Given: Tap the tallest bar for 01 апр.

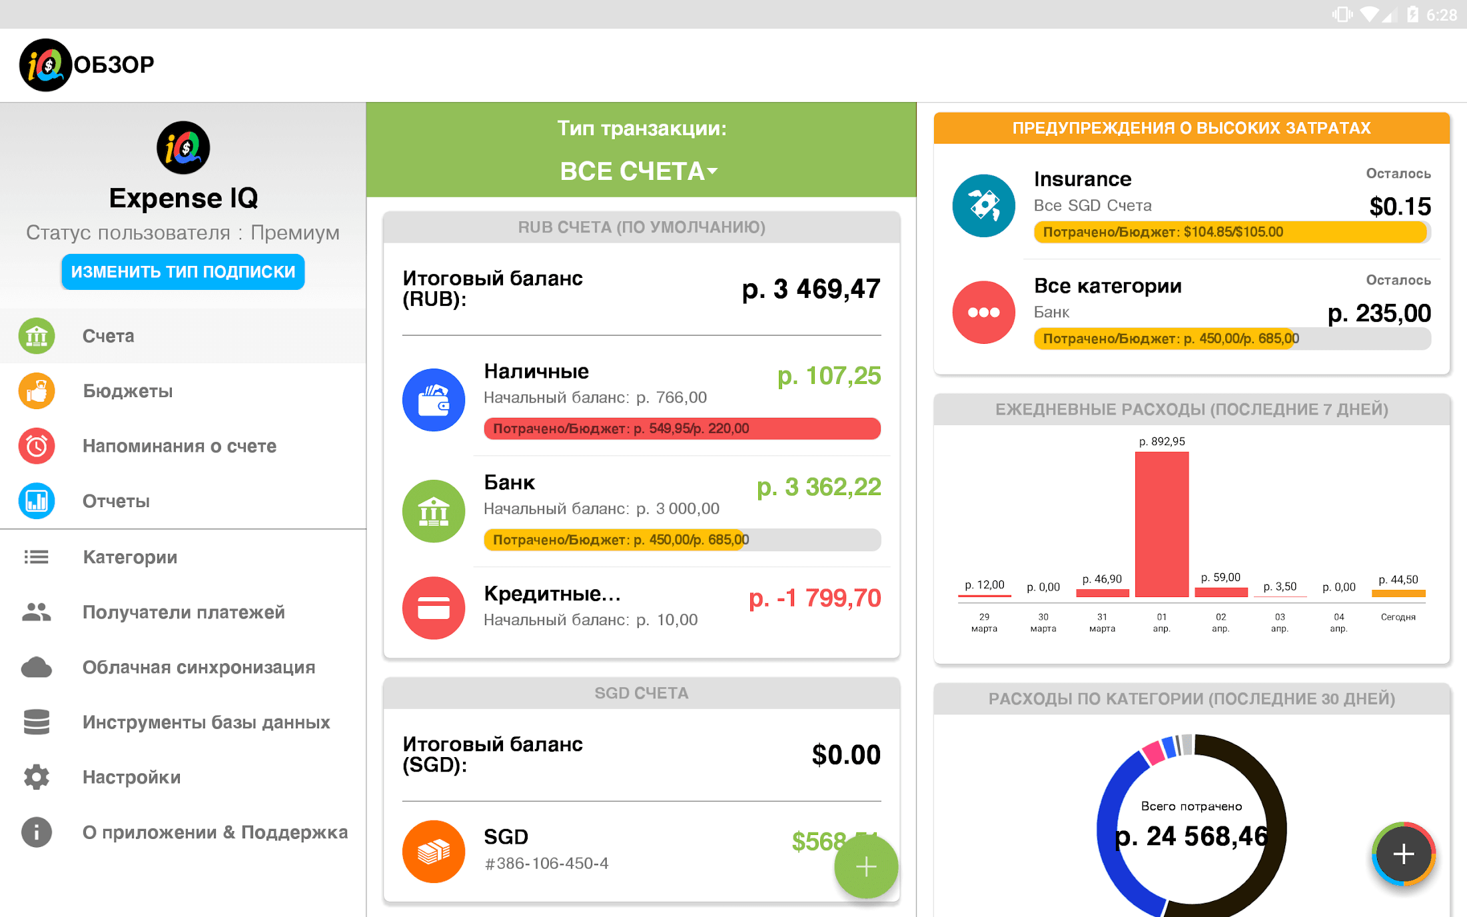Looking at the screenshot, I should [1161, 524].
